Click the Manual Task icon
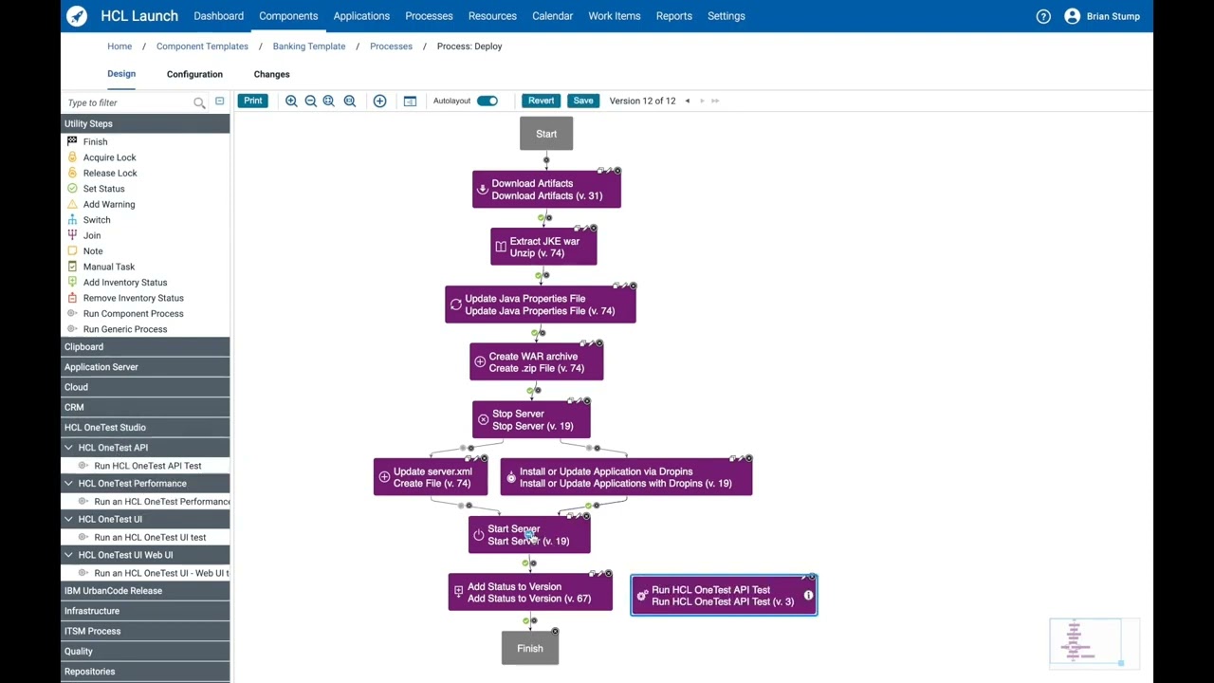 tap(72, 267)
